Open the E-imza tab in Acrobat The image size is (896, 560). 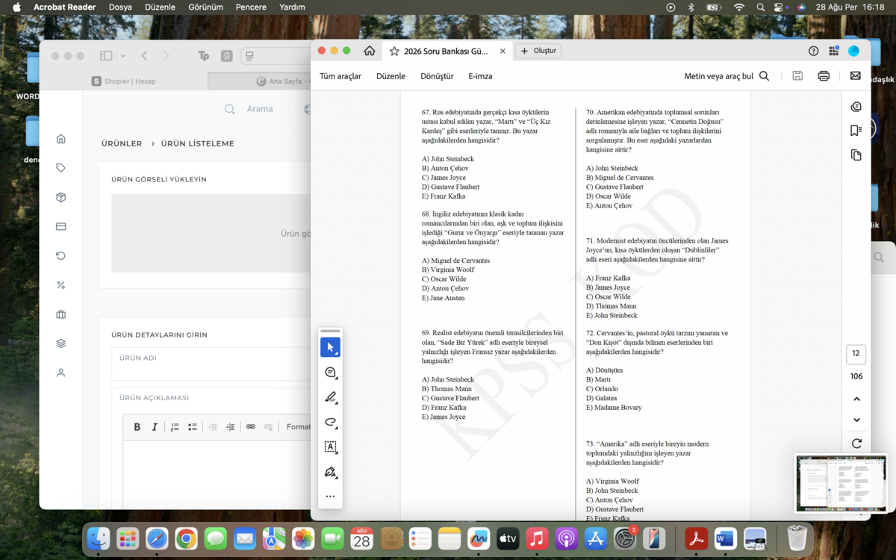(480, 76)
